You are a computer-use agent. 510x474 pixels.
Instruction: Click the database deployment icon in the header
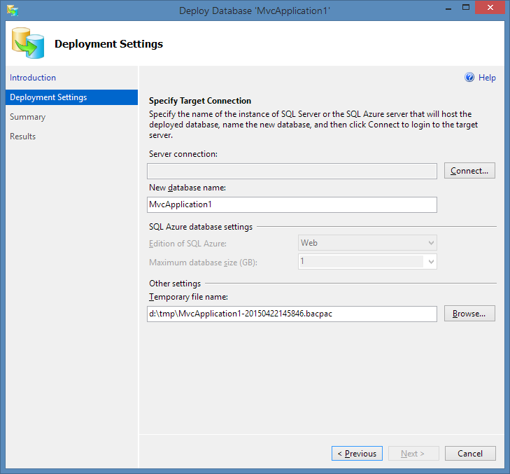coord(27,43)
